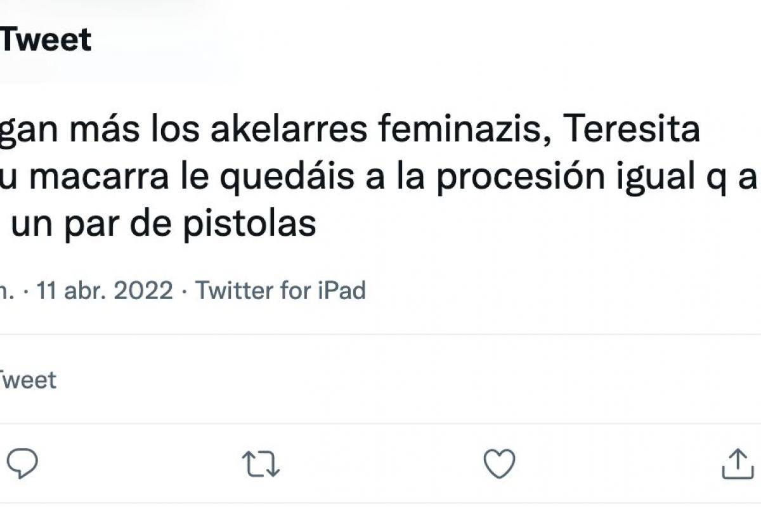Retweet this tweet using the arrows icon
The height and width of the screenshot is (507, 761).
click(261, 463)
